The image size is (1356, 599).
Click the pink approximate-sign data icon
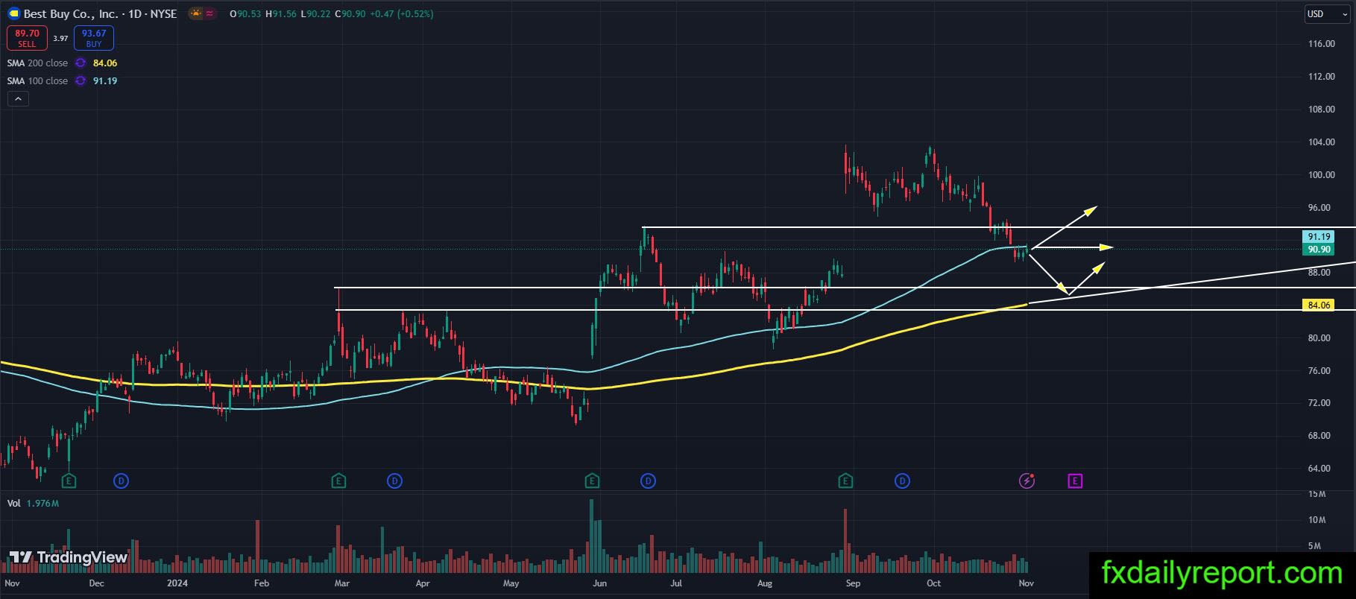click(x=209, y=13)
